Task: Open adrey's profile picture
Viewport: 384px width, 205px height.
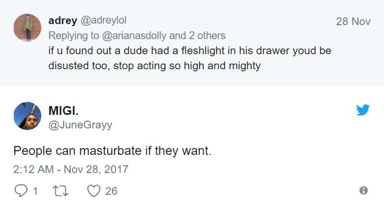Action: (x=27, y=27)
